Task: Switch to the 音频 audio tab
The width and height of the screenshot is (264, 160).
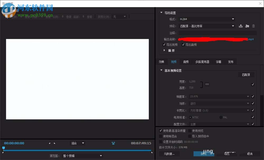Action: 186,62
